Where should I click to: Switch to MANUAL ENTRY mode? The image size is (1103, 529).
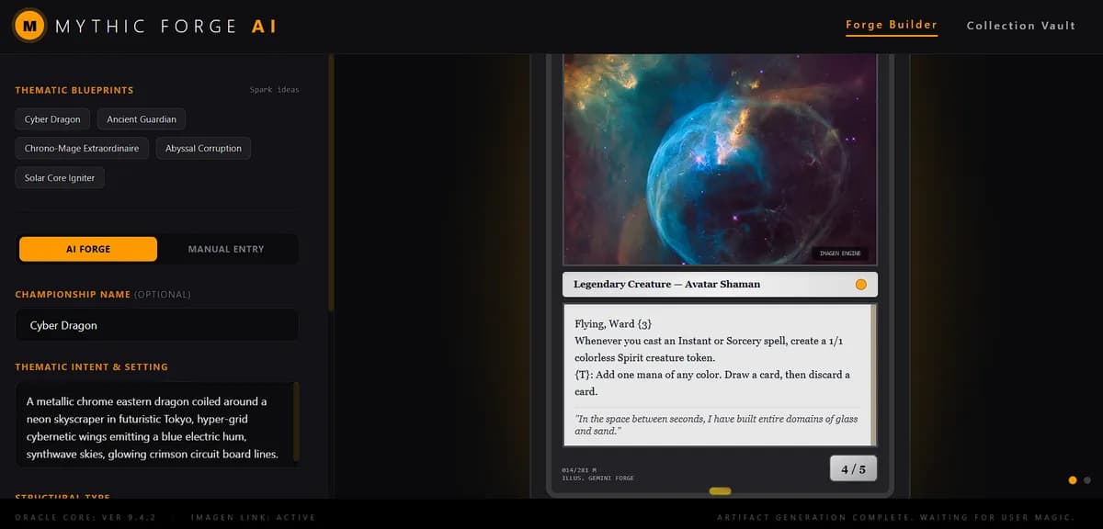tap(226, 249)
